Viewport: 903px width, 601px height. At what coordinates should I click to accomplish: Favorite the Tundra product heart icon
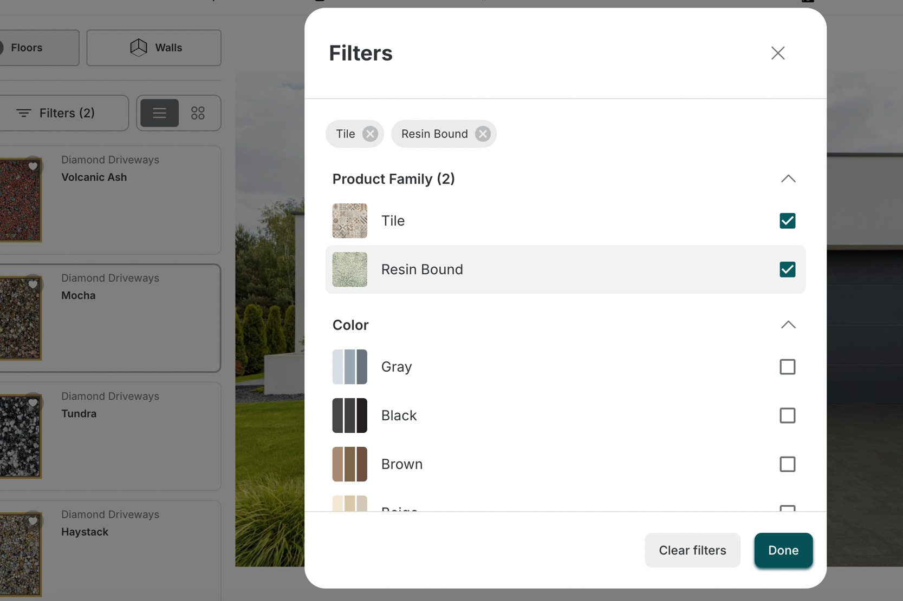[33, 402]
